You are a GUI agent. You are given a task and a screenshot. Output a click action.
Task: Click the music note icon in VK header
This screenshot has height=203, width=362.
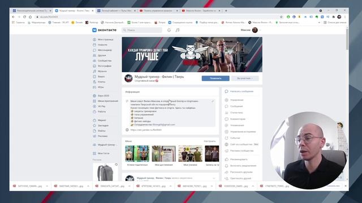point(177,30)
